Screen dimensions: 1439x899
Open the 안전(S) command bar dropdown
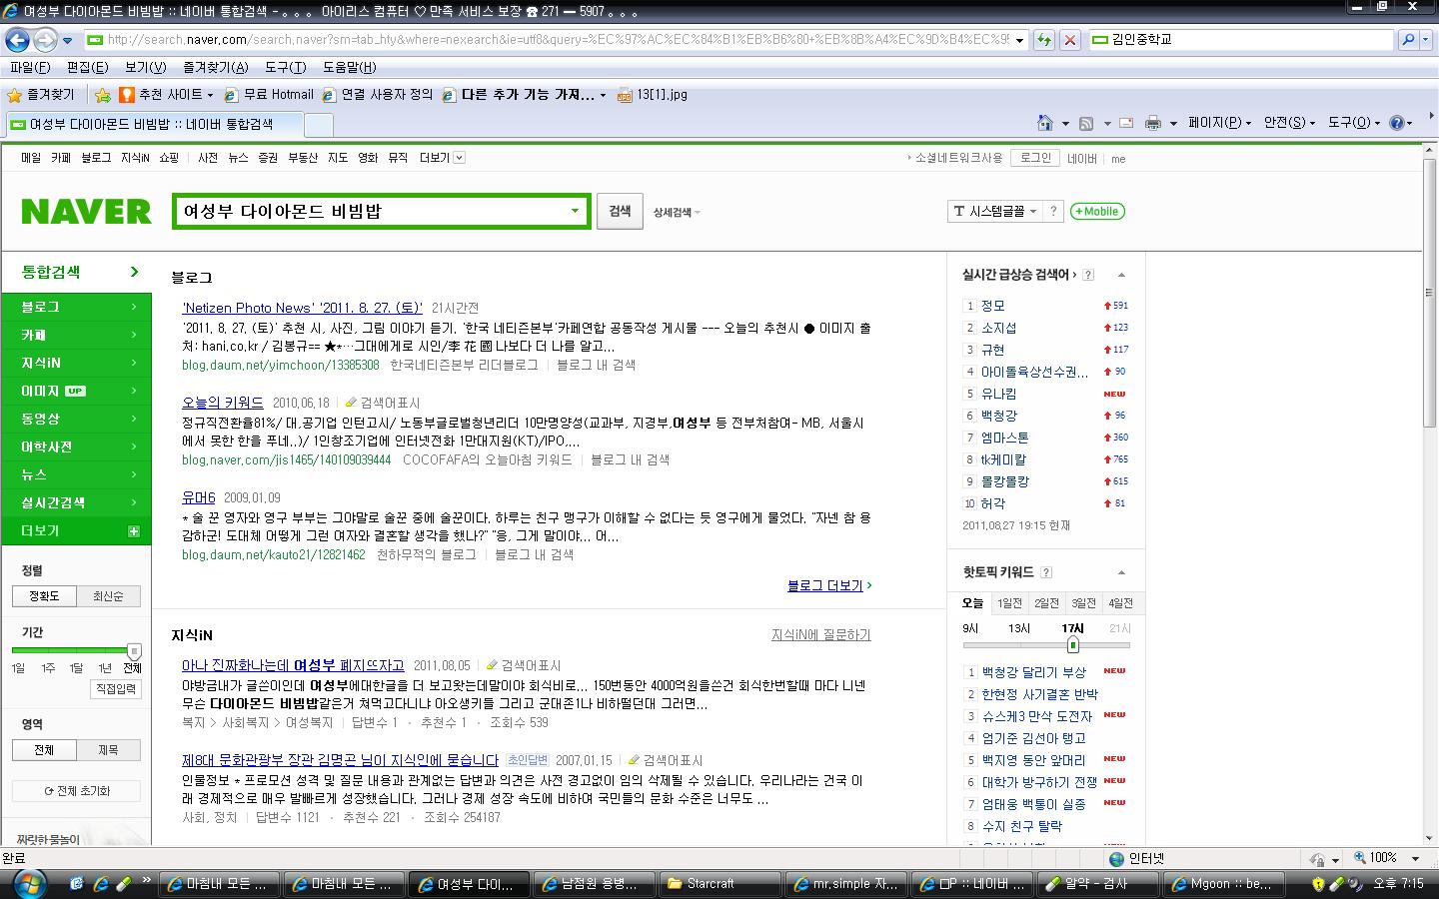click(x=1289, y=123)
